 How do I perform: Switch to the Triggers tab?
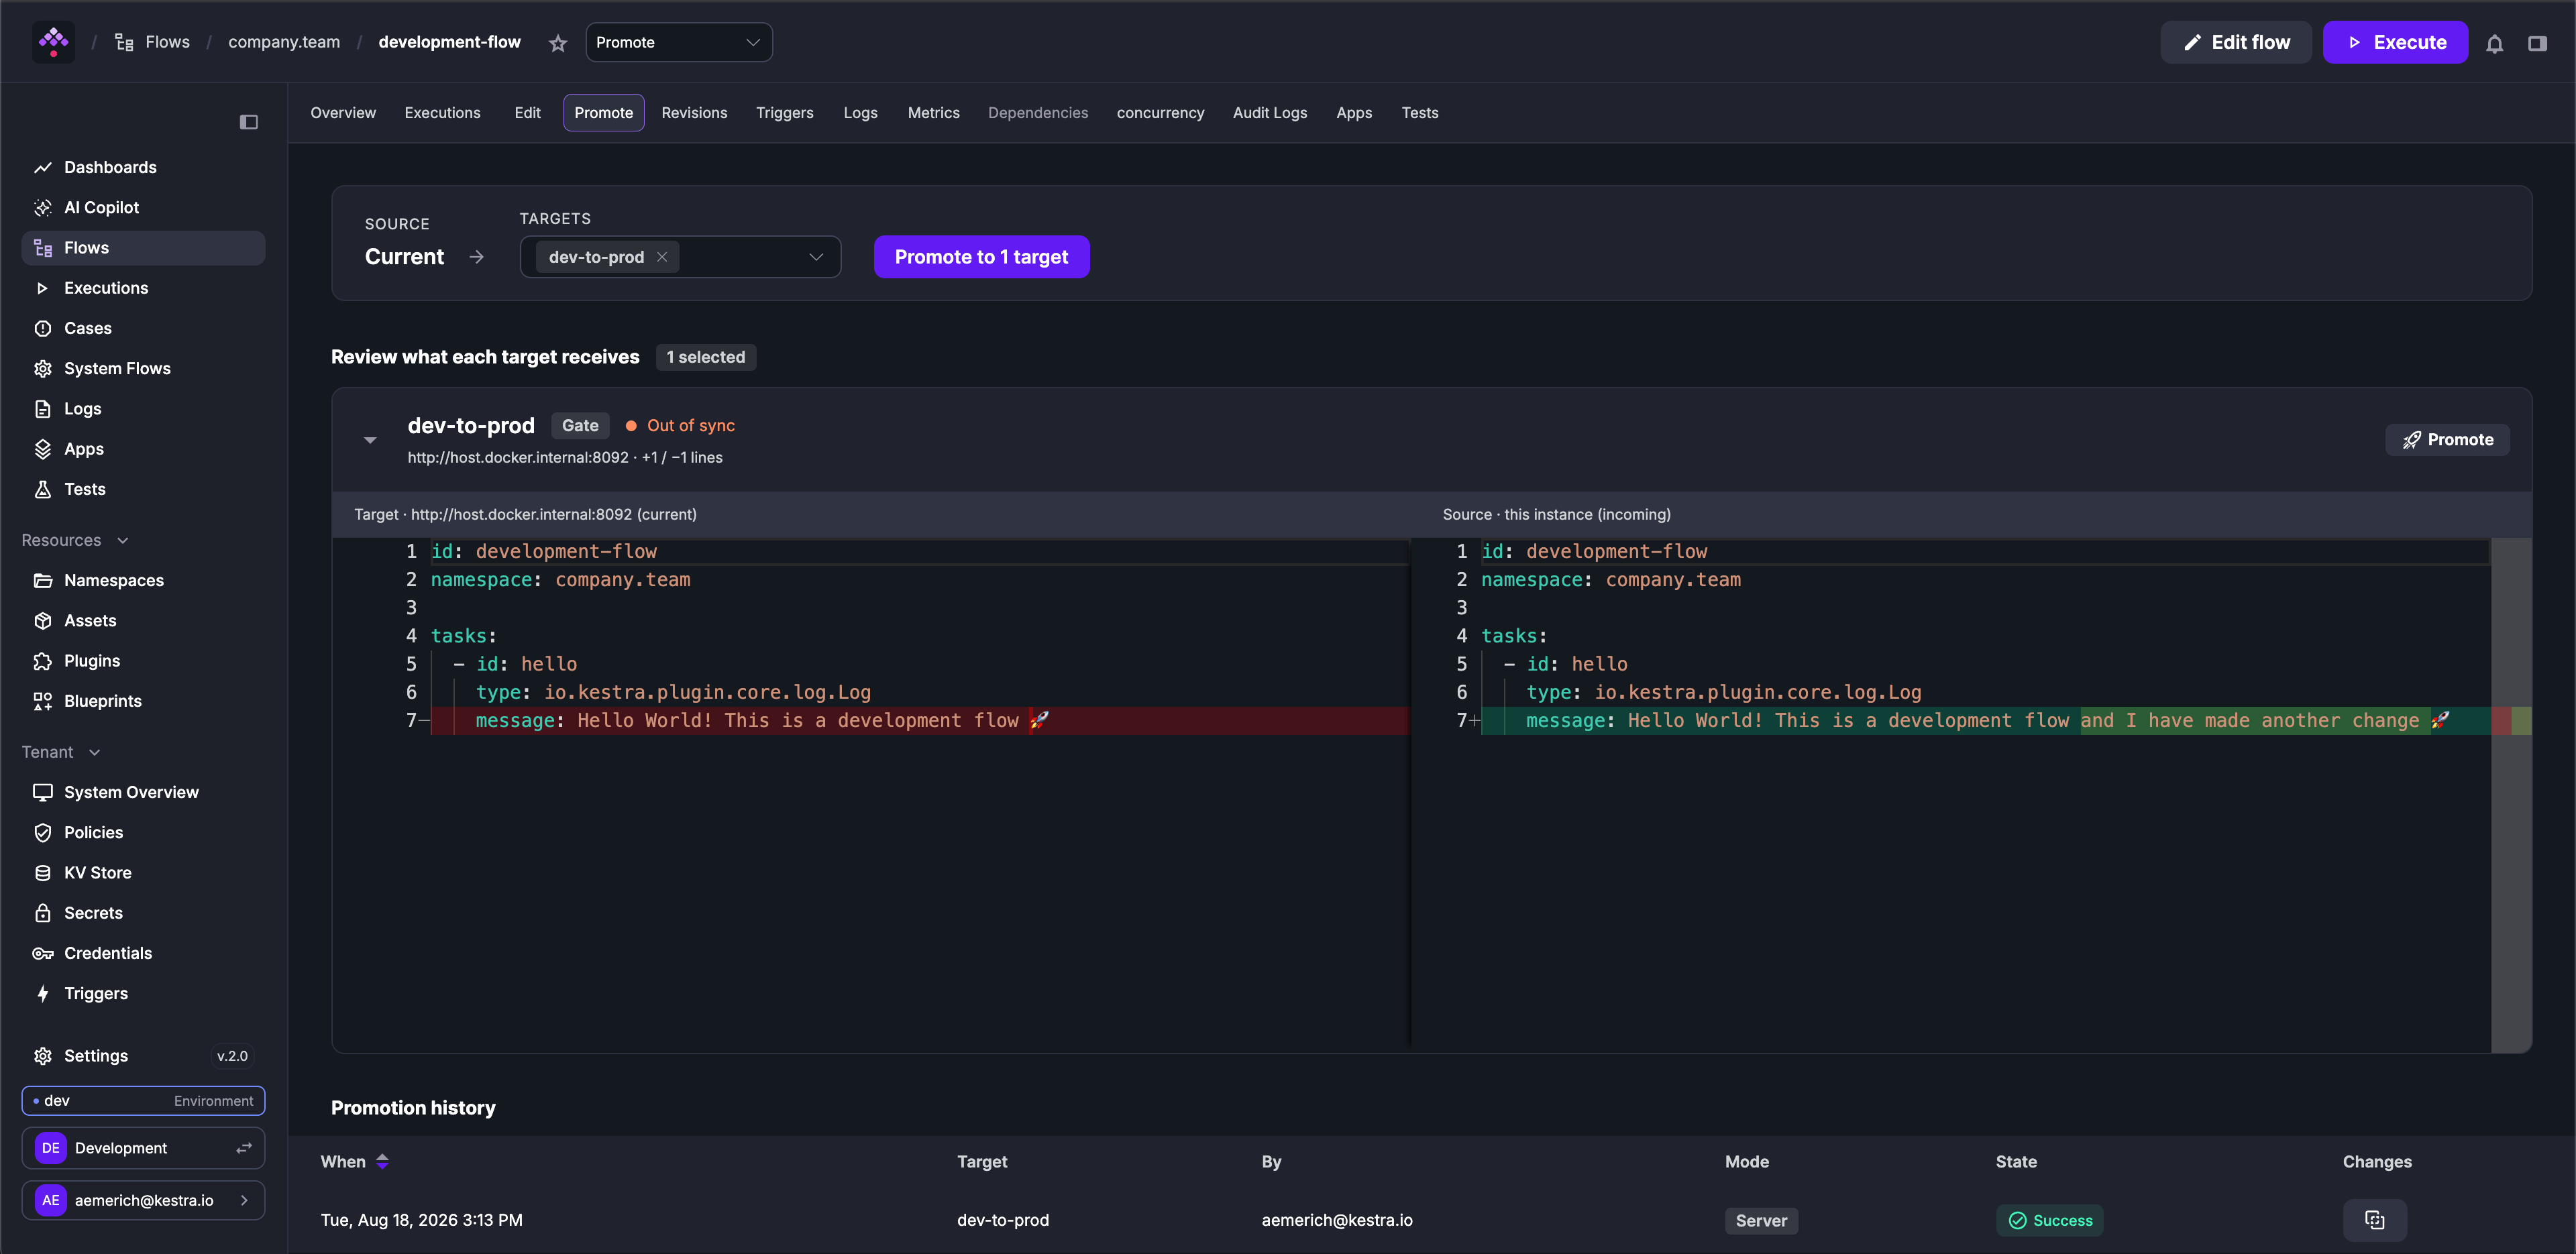(x=784, y=113)
